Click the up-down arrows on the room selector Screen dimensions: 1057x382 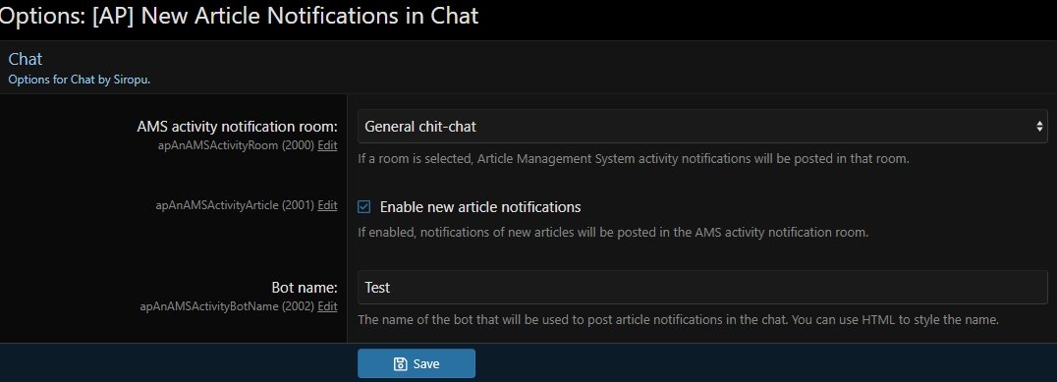1039,126
